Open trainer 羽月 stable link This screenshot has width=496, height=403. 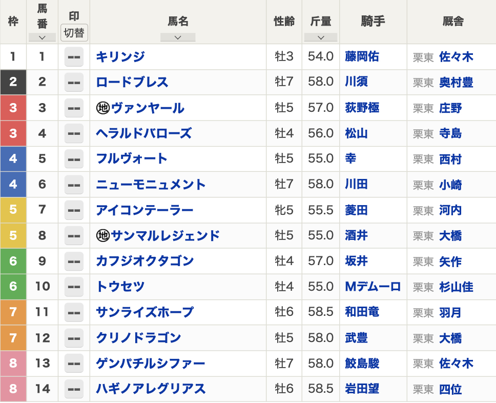click(450, 313)
